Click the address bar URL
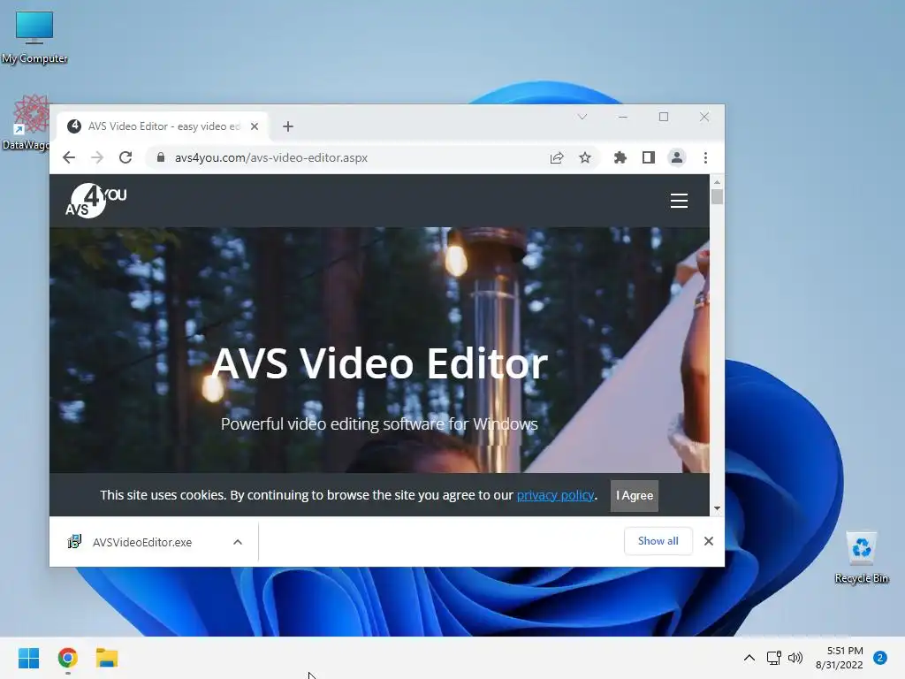Screen dimensions: 905x679 (271, 157)
